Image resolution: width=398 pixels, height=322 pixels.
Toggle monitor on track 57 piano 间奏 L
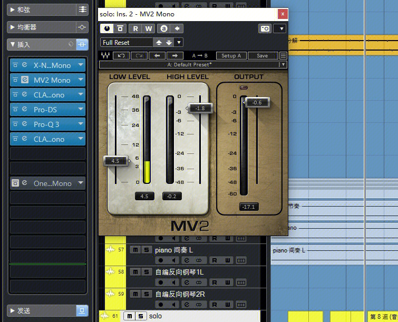173,260
